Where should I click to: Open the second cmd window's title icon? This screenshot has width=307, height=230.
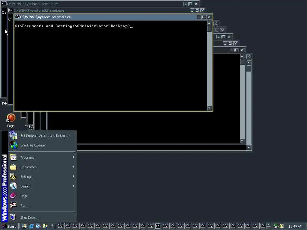point(10,10)
